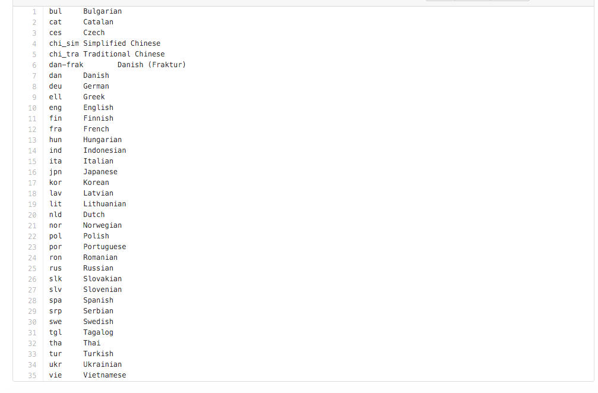The width and height of the screenshot is (598, 393).
Task: Select the word 'Indonesian'
Action: pos(105,150)
